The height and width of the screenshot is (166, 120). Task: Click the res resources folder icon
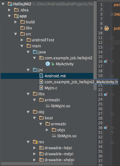click(35, 142)
